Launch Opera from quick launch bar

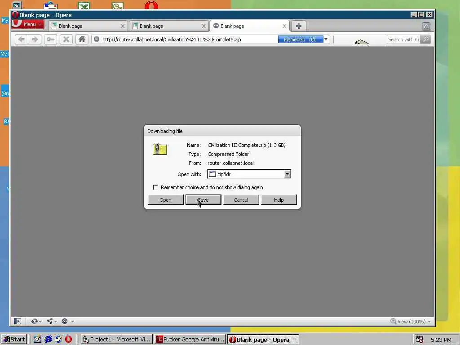tap(68, 340)
